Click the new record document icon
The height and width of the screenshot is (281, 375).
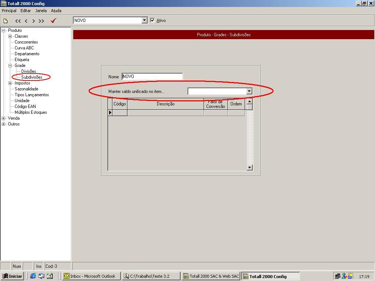(5, 21)
